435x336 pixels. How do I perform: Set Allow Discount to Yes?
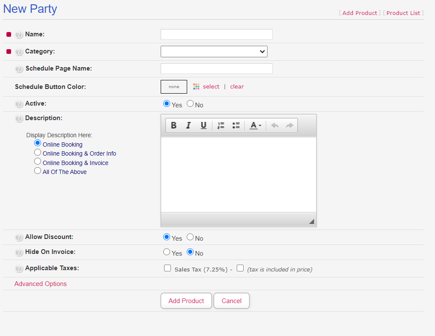click(x=167, y=237)
